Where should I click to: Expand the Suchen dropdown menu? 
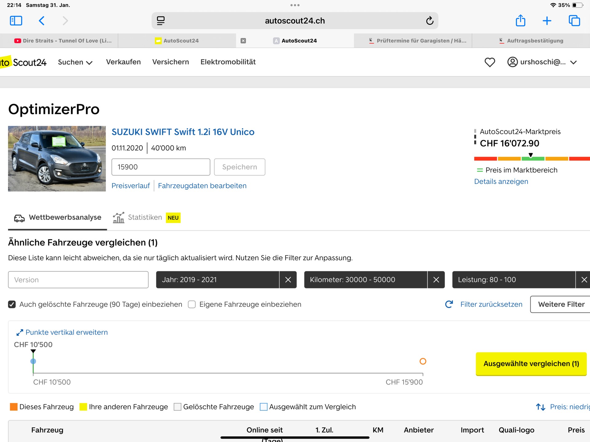pos(75,62)
